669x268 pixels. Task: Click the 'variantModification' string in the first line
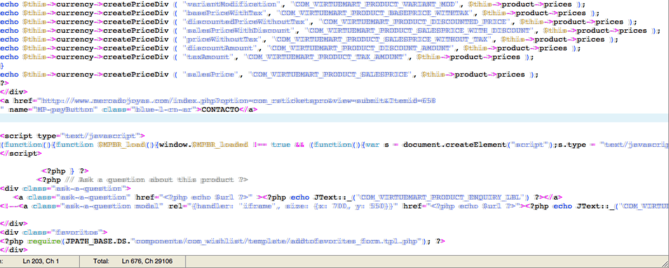click(232, 4)
